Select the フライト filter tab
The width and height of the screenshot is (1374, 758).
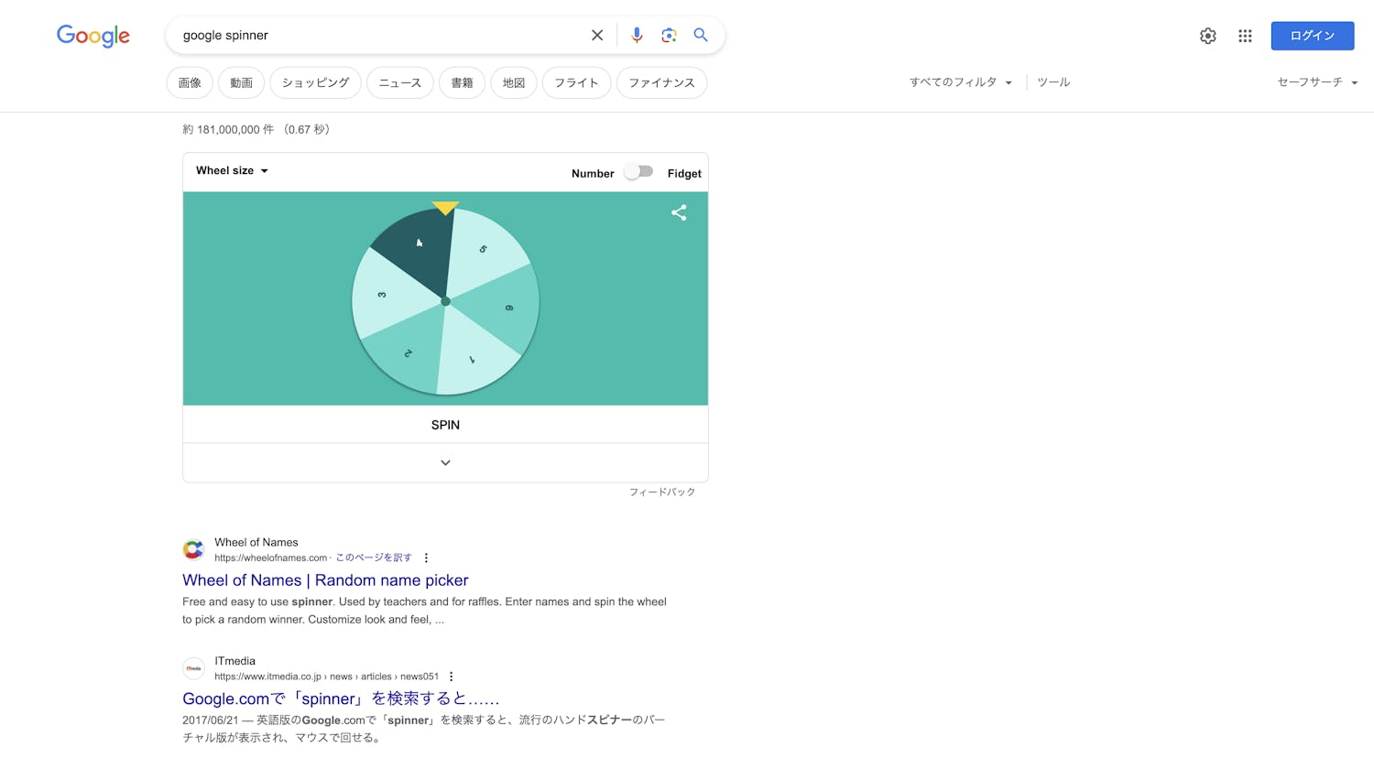tap(576, 82)
